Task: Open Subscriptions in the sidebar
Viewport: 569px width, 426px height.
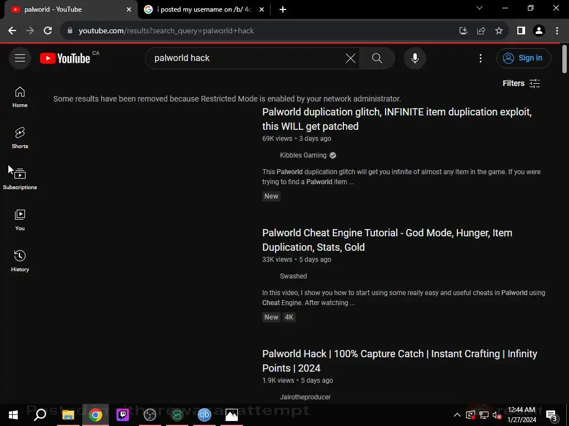Action: point(20,179)
